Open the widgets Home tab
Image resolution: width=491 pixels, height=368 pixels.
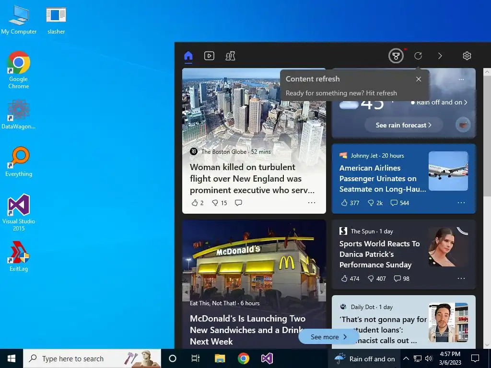[188, 56]
